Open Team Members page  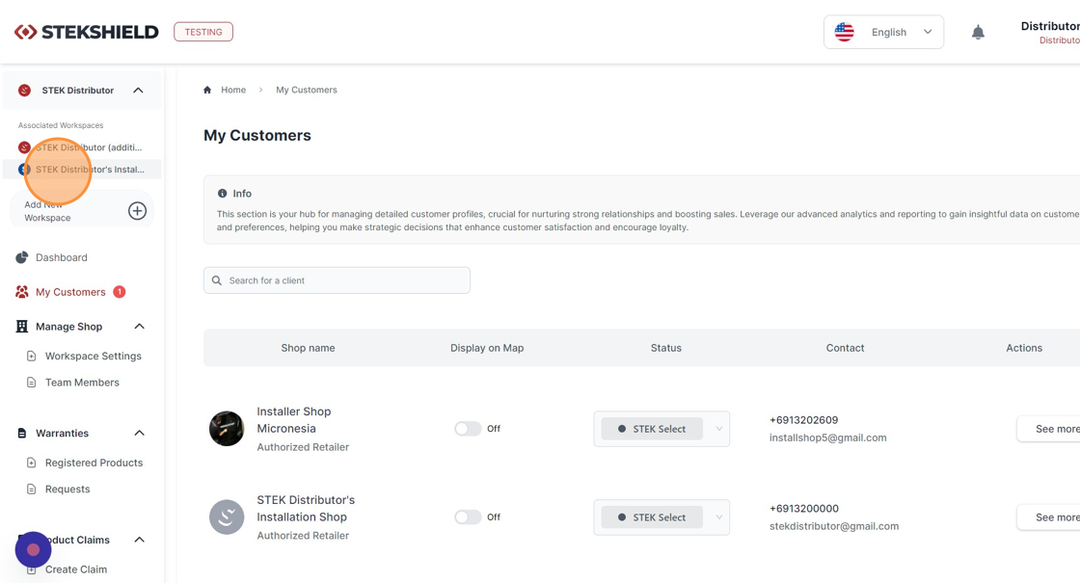coord(82,382)
